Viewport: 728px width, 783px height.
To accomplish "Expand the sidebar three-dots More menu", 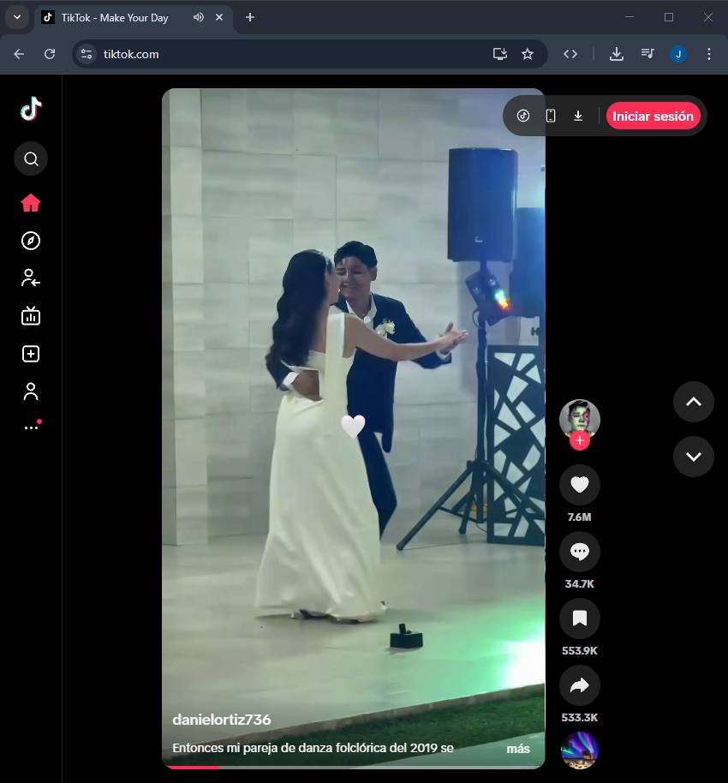I will [x=31, y=427].
